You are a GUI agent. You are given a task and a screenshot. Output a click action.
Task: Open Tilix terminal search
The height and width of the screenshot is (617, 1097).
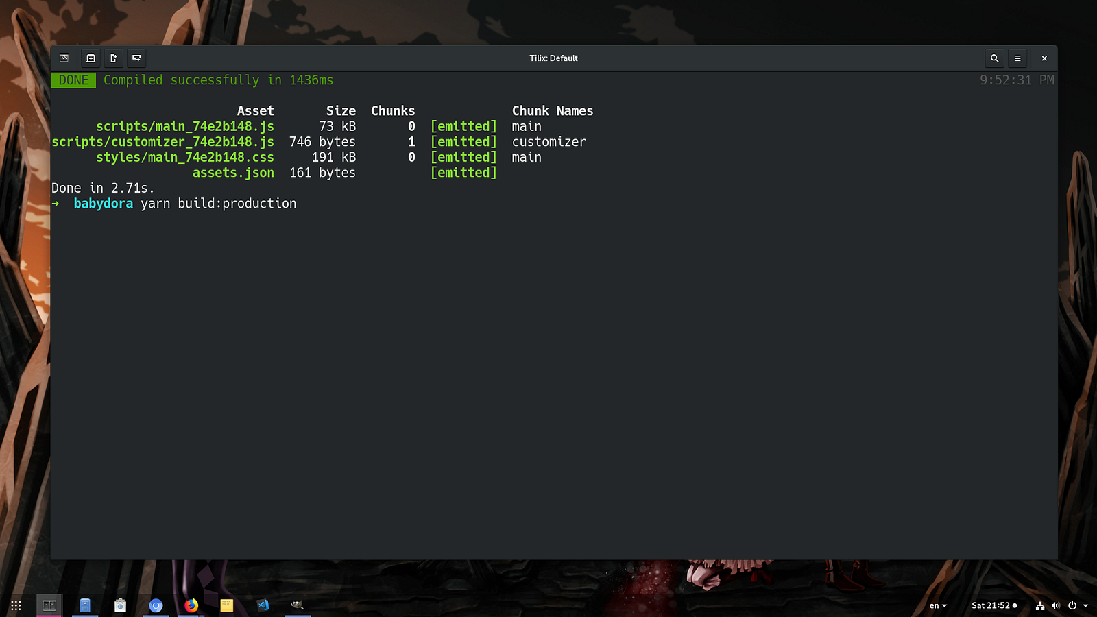pos(994,58)
